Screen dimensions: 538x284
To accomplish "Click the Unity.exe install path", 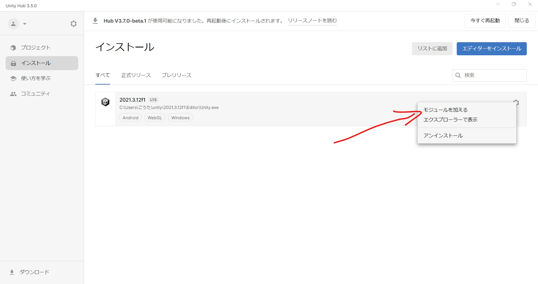I will (169, 108).
